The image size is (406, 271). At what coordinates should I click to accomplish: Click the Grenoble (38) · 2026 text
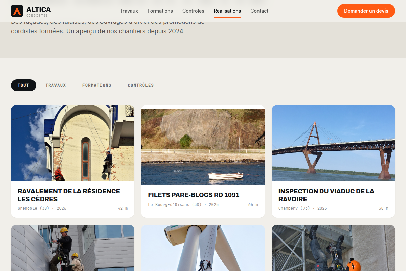42,208
